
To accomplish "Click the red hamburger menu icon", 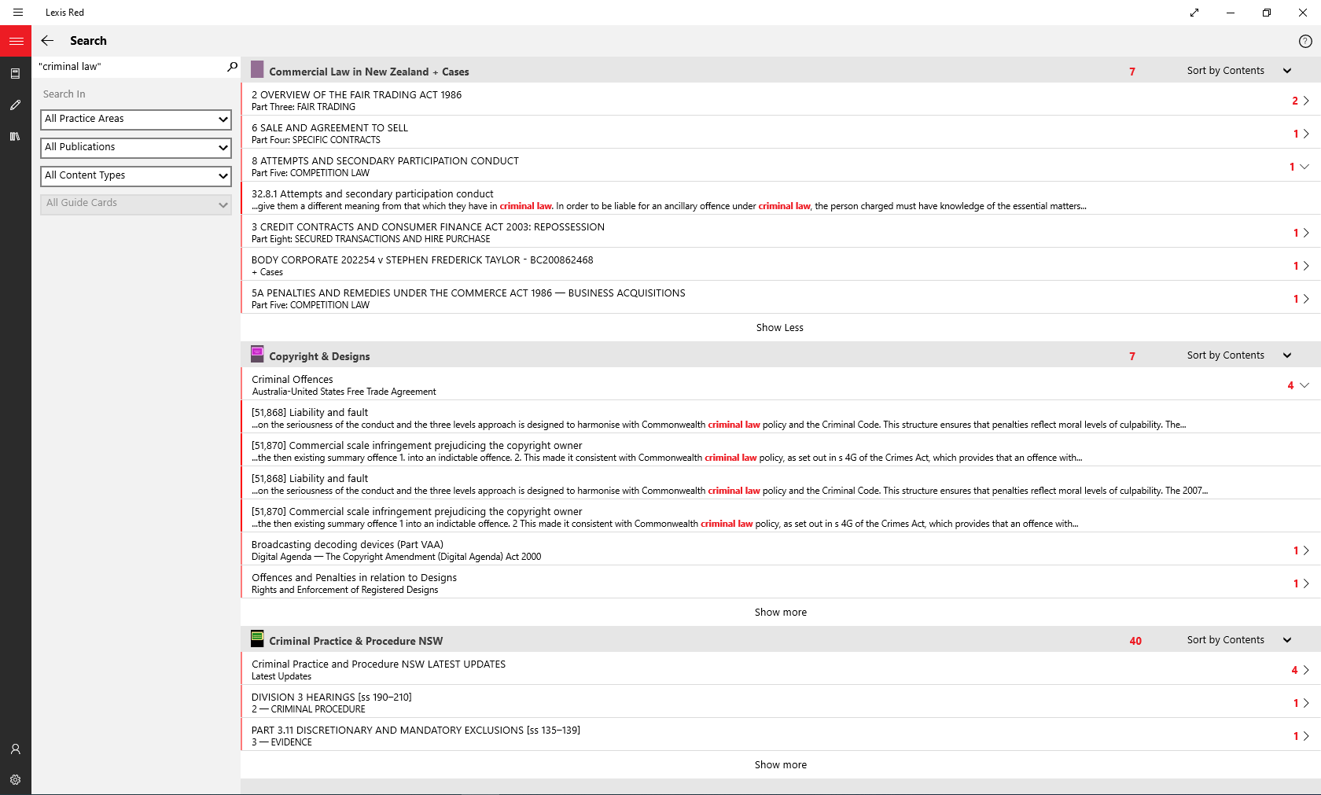I will point(16,41).
